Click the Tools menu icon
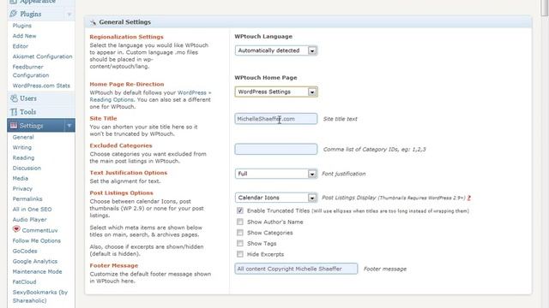This screenshot has height=308, width=549. 14,112
